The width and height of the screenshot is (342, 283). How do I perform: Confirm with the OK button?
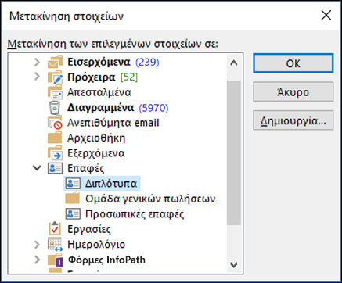coord(293,63)
